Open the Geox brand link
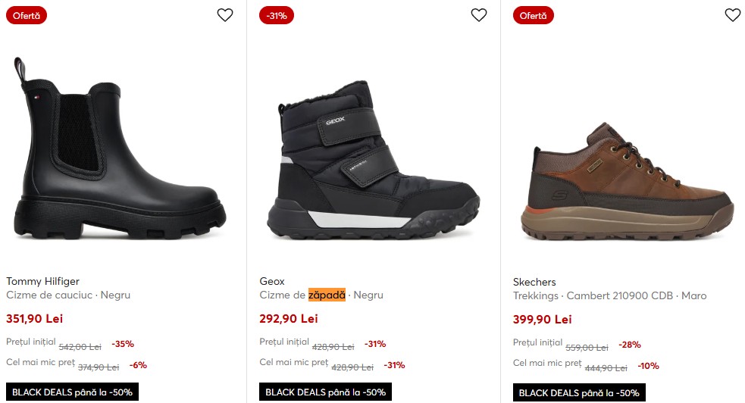The height and width of the screenshot is (403, 745). coord(272,281)
